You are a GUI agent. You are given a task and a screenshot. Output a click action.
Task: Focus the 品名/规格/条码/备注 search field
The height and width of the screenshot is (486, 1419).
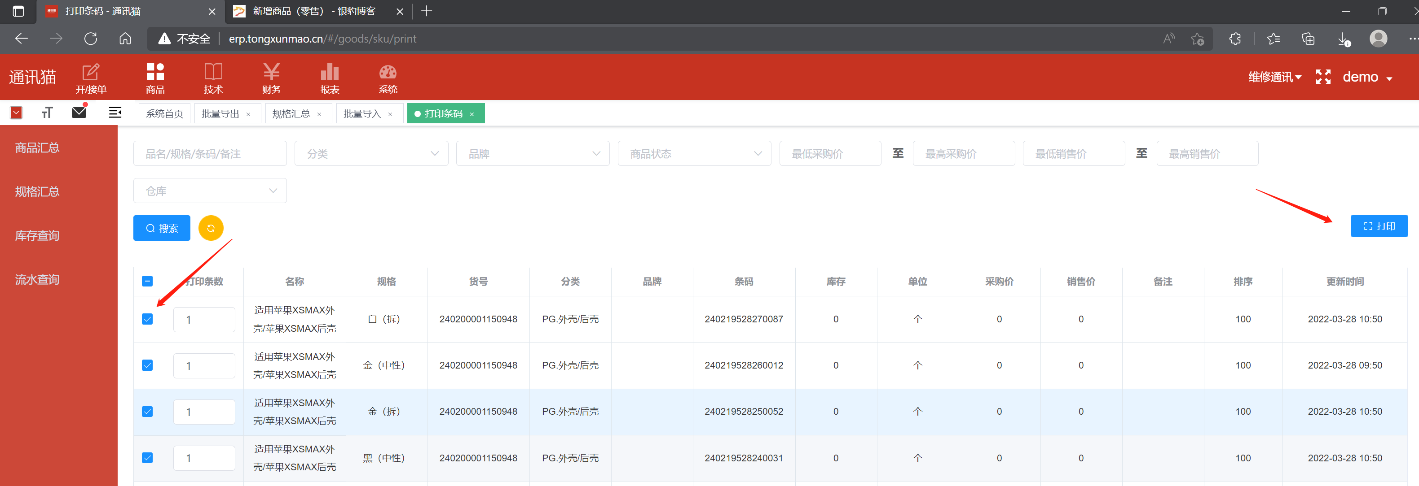210,153
